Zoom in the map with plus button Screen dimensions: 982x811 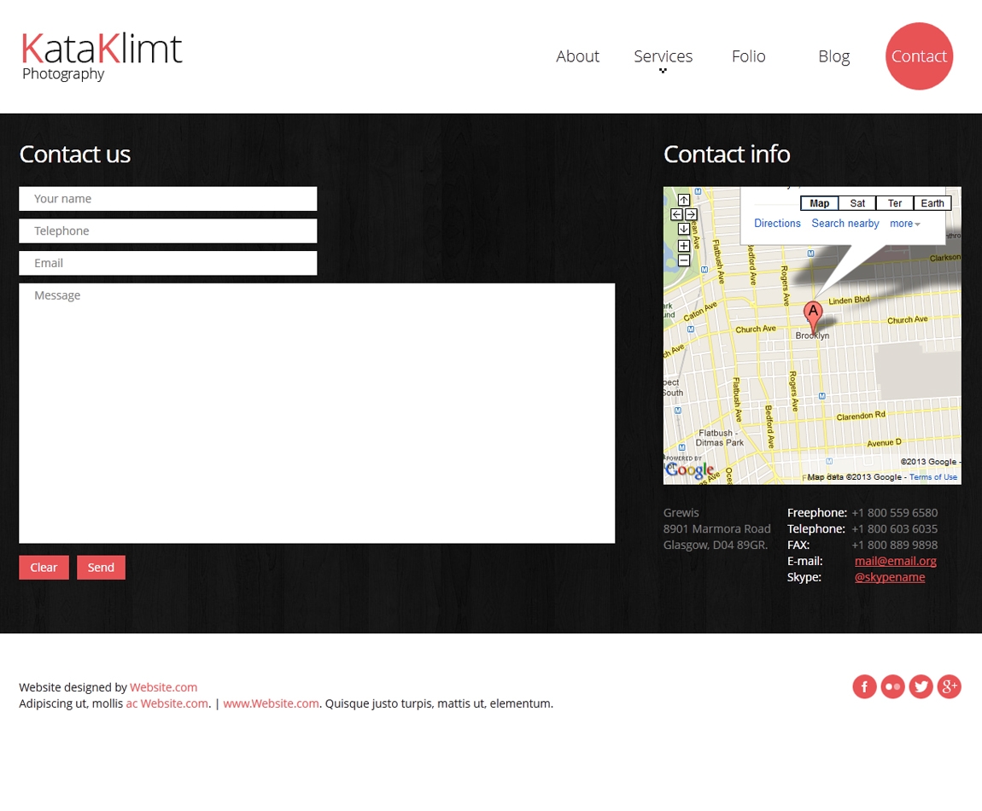coord(684,246)
